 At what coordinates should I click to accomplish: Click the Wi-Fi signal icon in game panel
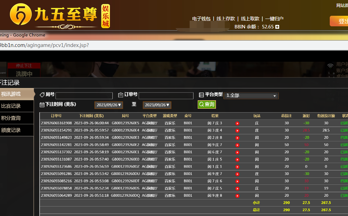pos(330,66)
